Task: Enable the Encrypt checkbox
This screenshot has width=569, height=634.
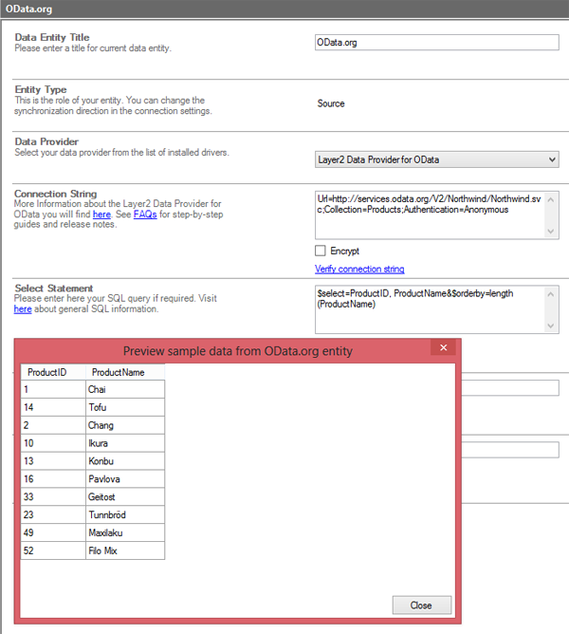Action: tap(321, 251)
